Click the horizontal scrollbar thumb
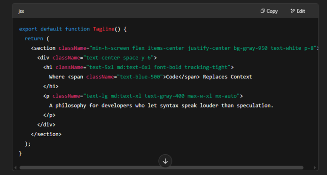The width and height of the screenshot is (327, 175). click(x=162, y=167)
